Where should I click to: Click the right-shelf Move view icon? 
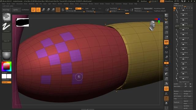coord(166,74)
